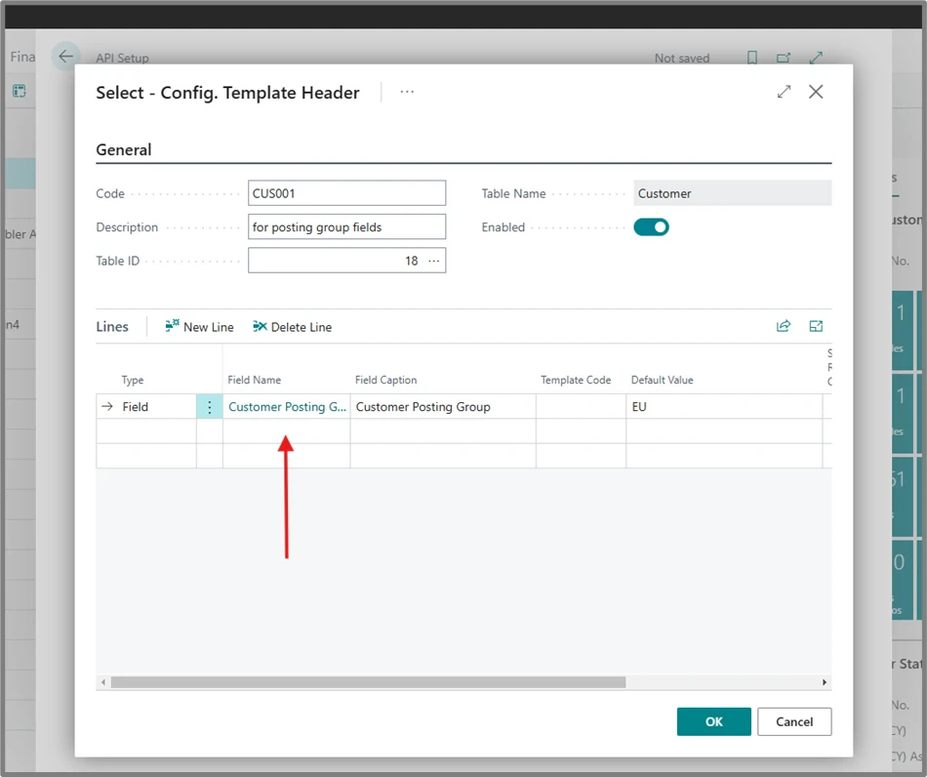Click the API Setup bookmark icon

click(x=752, y=58)
